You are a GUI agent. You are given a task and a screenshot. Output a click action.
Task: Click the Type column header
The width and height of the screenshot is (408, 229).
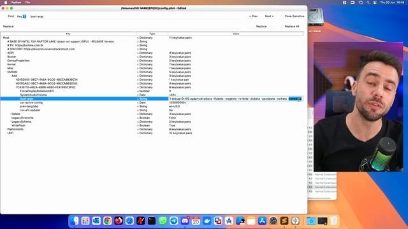click(152, 34)
